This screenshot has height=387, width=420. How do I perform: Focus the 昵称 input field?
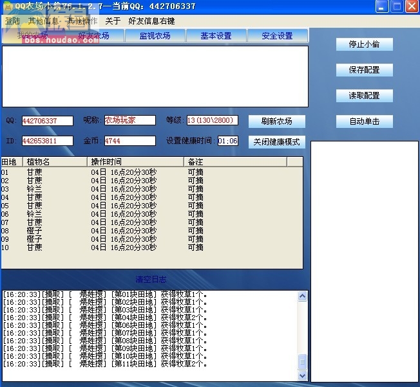tap(130, 120)
